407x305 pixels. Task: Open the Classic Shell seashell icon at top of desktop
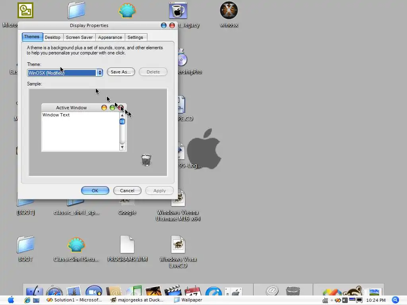[127, 11]
